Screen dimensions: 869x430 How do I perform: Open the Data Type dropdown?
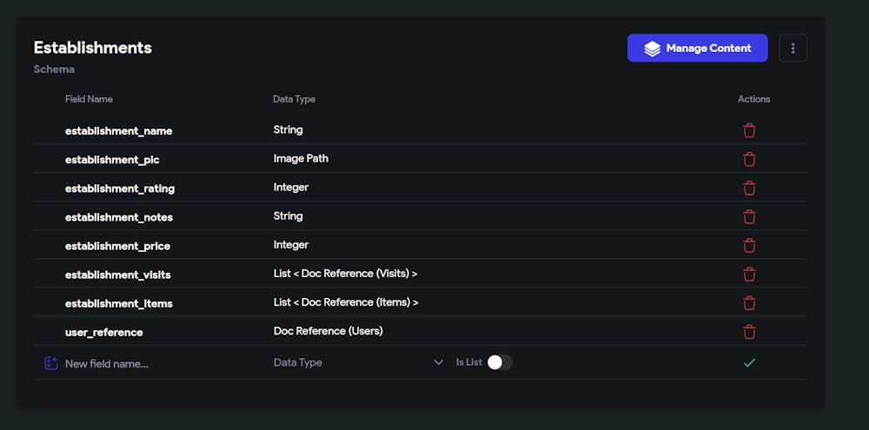pos(358,362)
